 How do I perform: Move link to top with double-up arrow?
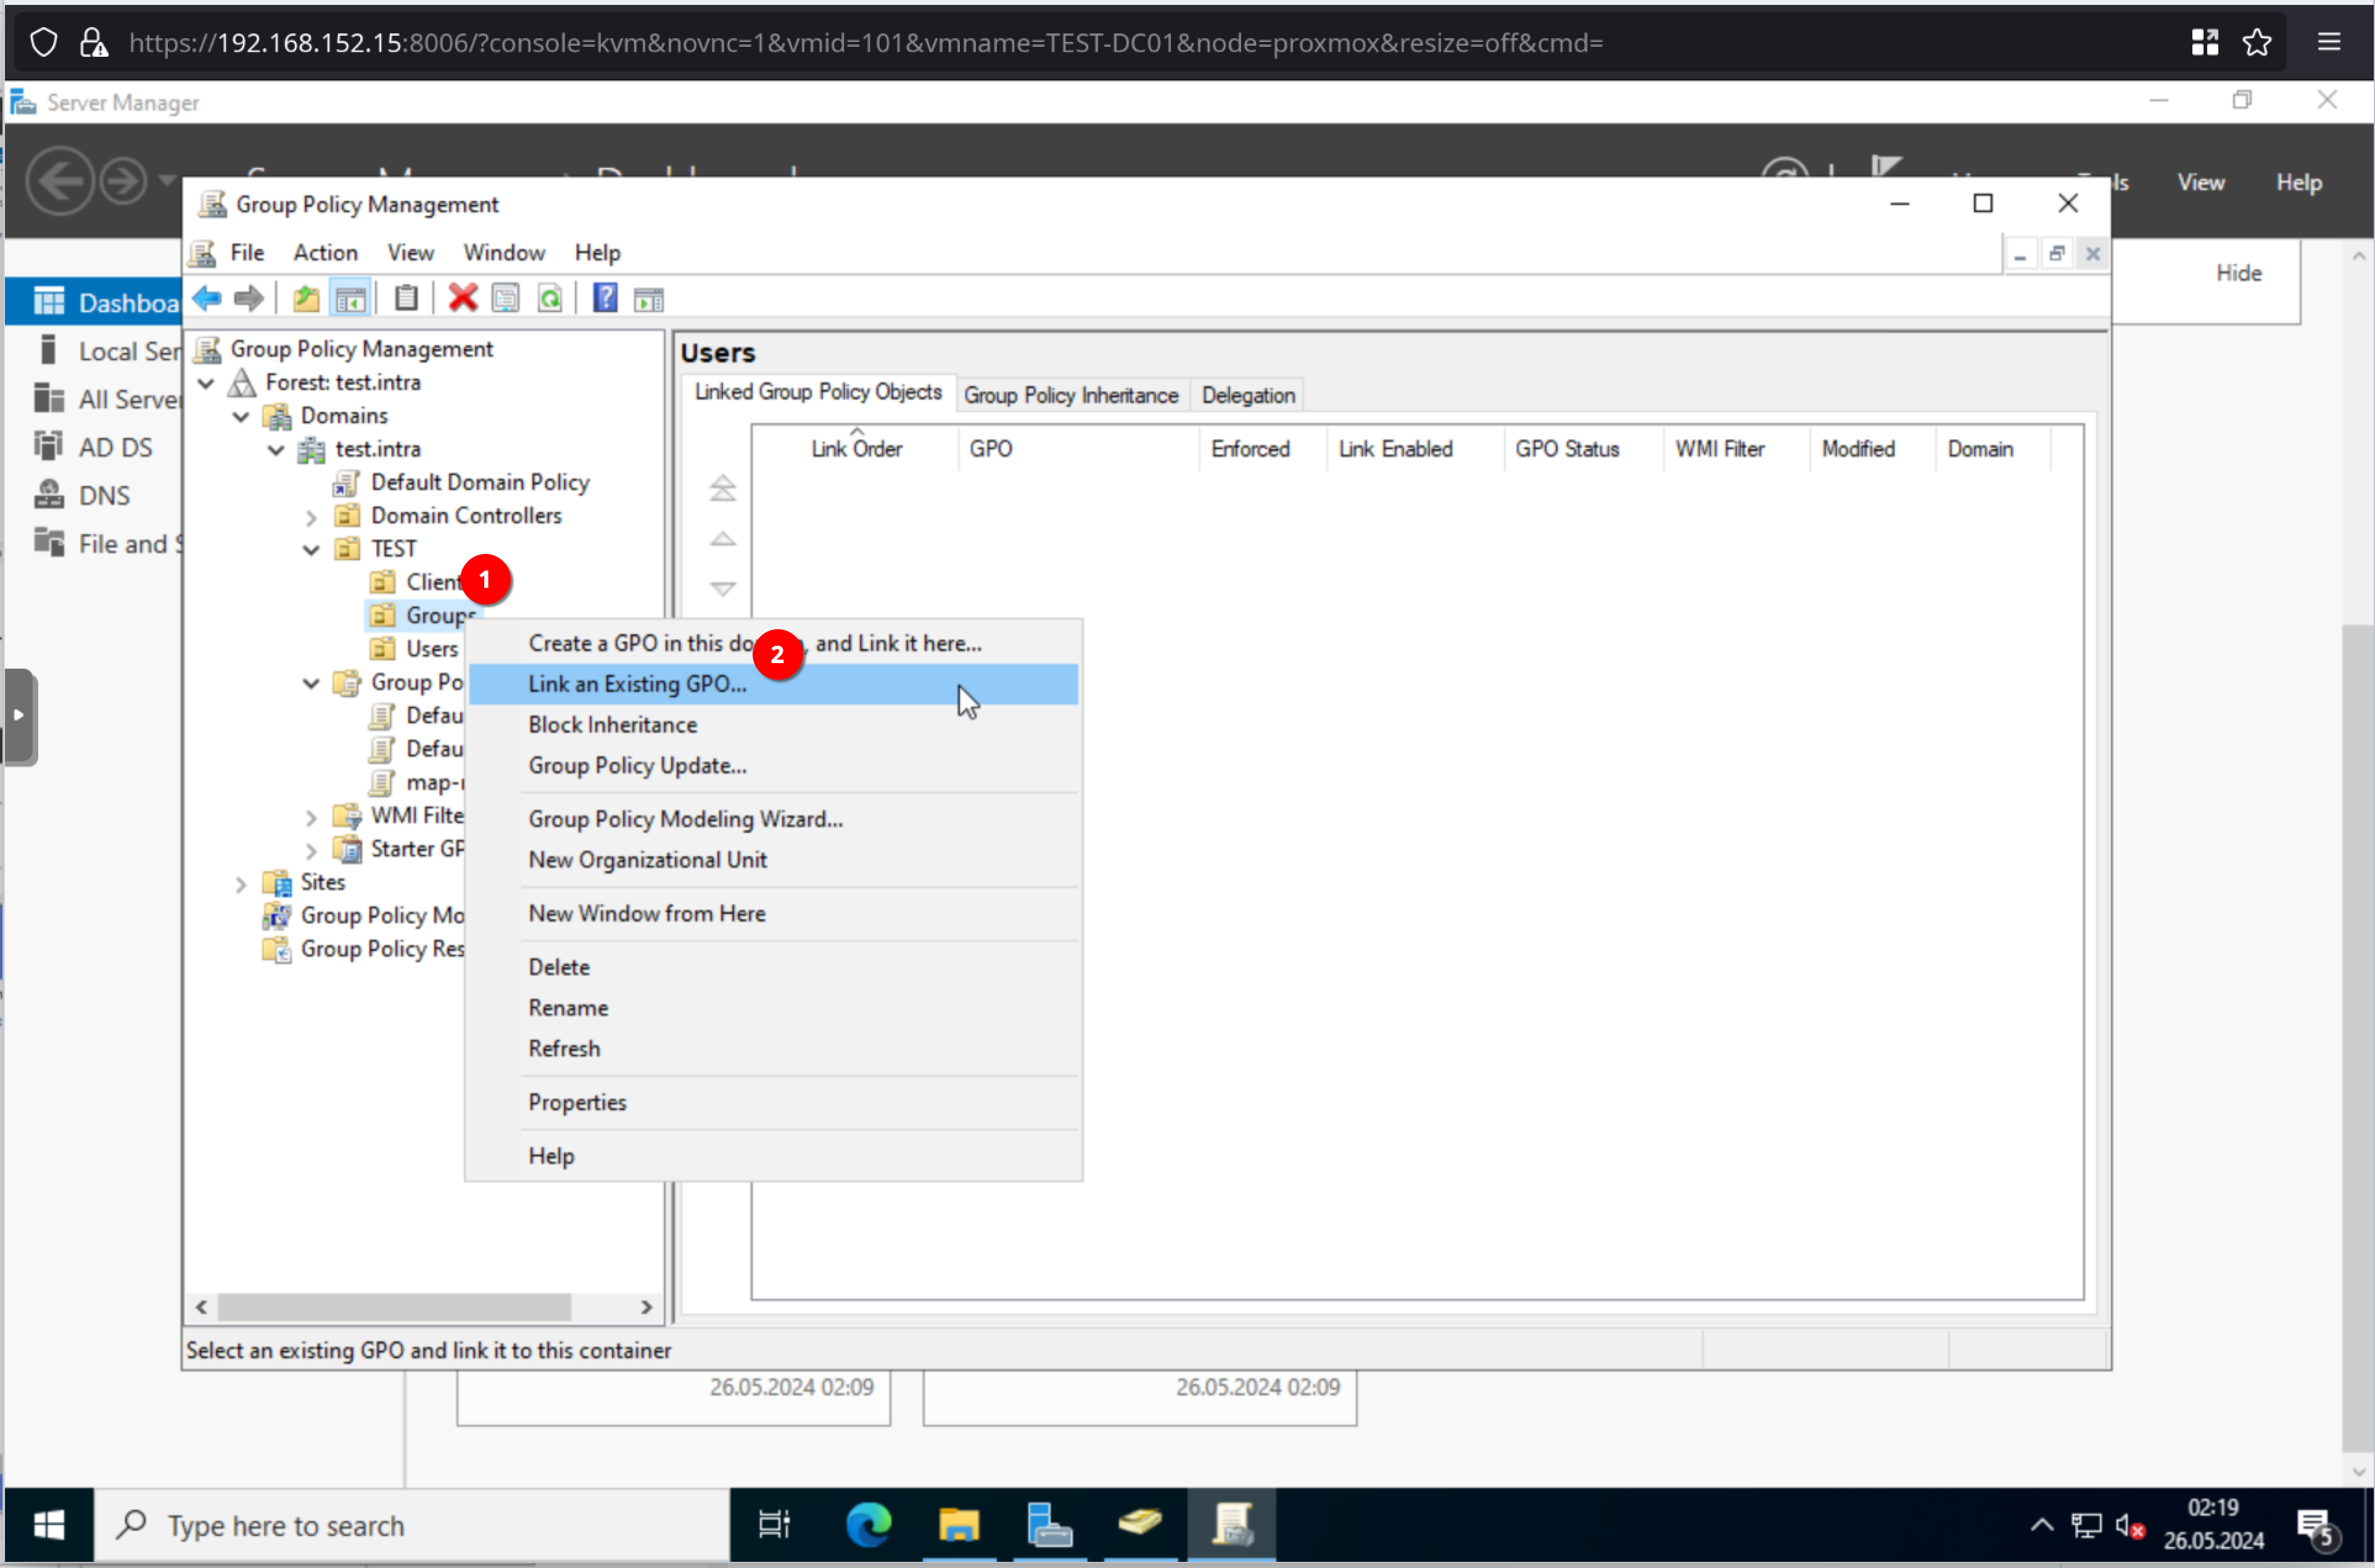[x=722, y=488]
